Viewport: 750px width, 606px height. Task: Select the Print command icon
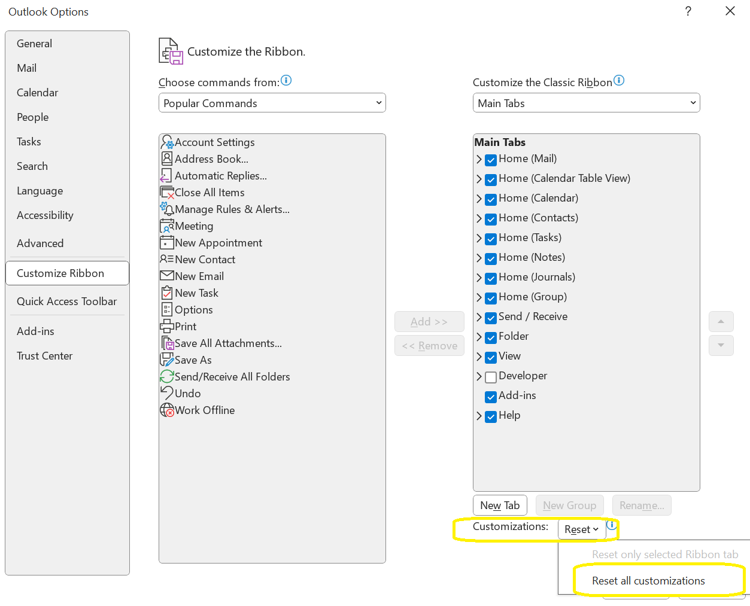click(x=166, y=326)
